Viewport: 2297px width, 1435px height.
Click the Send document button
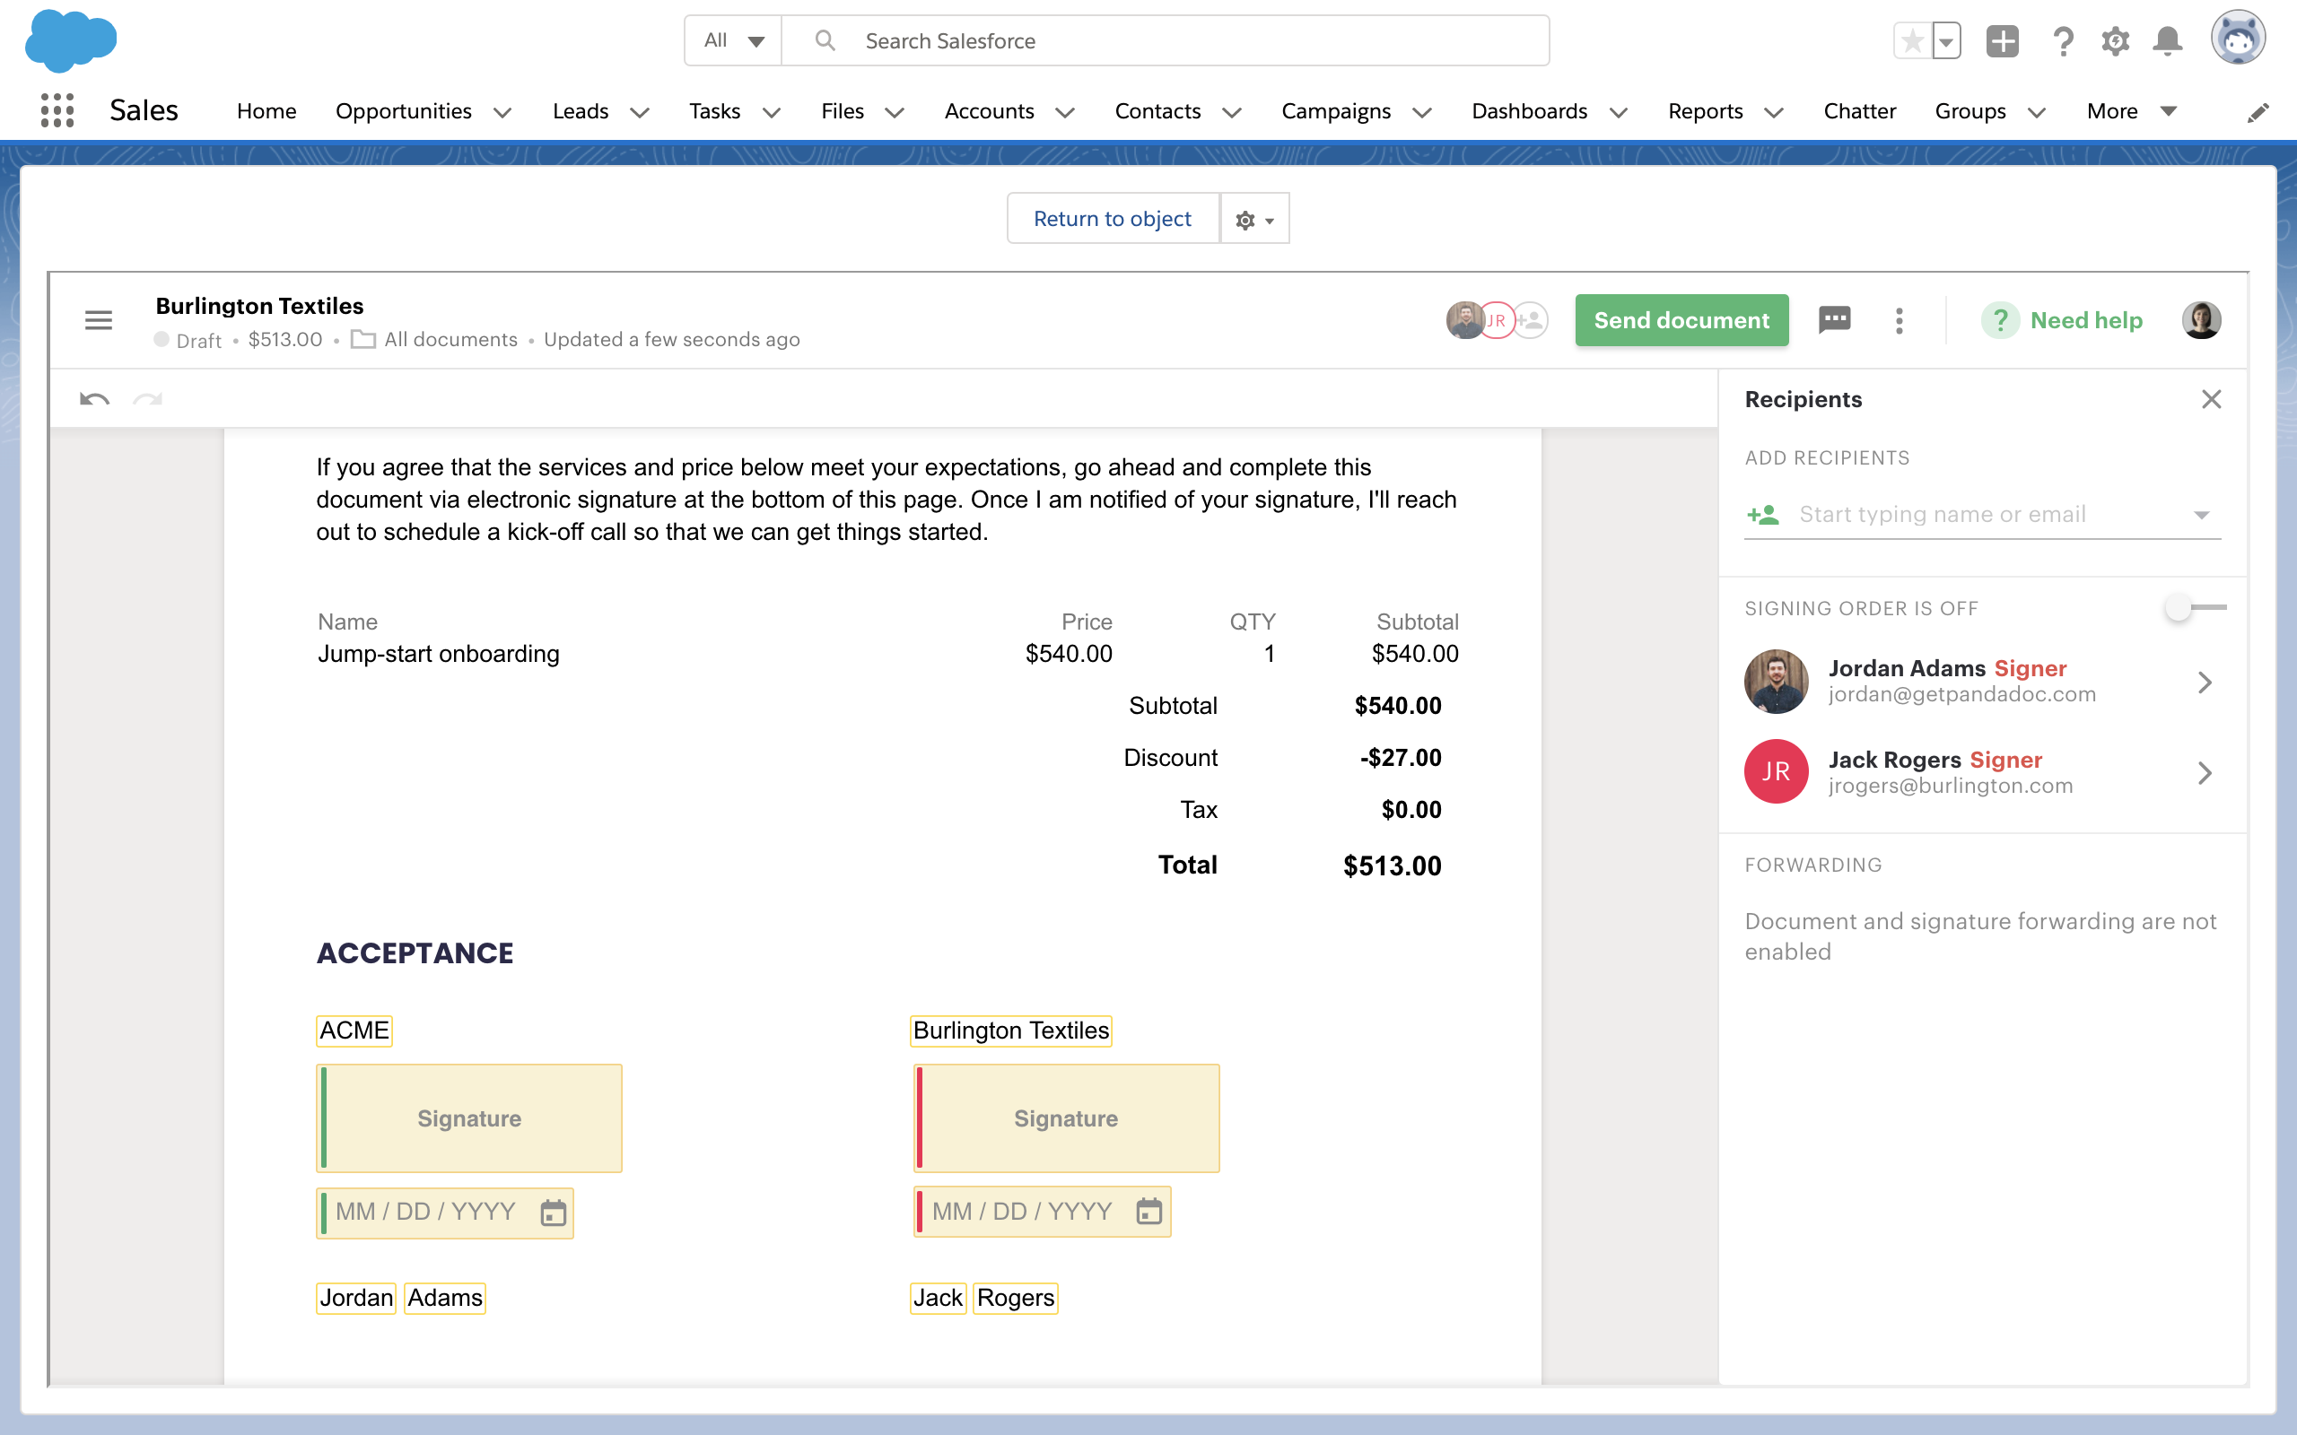pos(1681,320)
